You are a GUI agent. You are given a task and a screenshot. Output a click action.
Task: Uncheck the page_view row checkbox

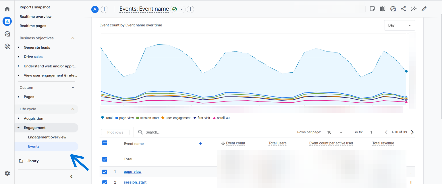105,172
